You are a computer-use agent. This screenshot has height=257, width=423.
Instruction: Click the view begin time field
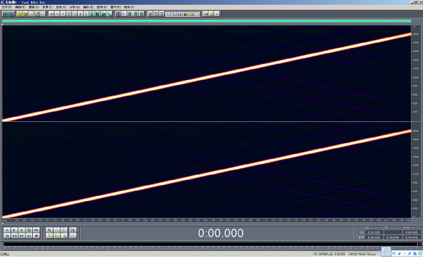[374, 237]
